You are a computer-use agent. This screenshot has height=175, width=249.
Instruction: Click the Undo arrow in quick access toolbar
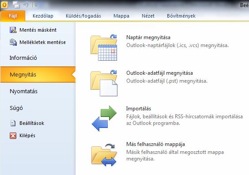(x=26, y=5)
